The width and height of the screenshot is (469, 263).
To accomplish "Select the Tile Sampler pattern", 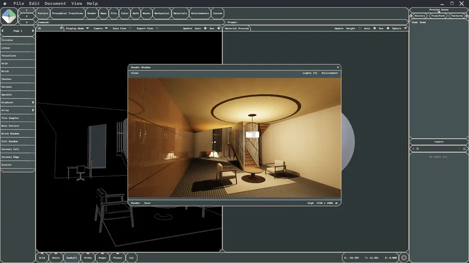I will pos(18,118).
